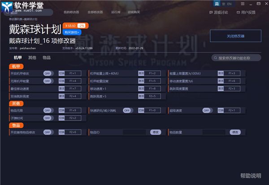Click 购买游戏> button
The width and height of the screenshot is (269, 185).
[x=72, y=32]
